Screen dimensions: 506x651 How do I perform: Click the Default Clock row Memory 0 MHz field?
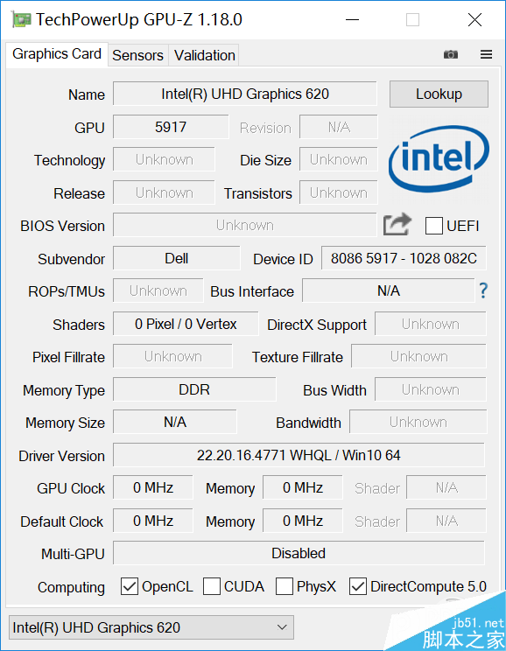303,521
